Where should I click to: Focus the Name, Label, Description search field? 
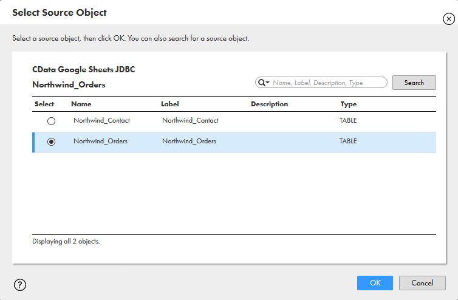coord(328,83)
